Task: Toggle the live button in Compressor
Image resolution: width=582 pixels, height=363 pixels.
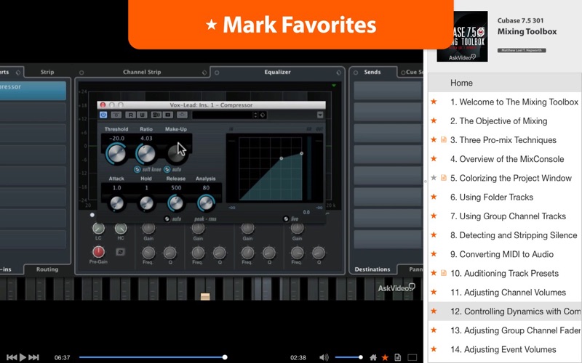Action: point(286,219)
